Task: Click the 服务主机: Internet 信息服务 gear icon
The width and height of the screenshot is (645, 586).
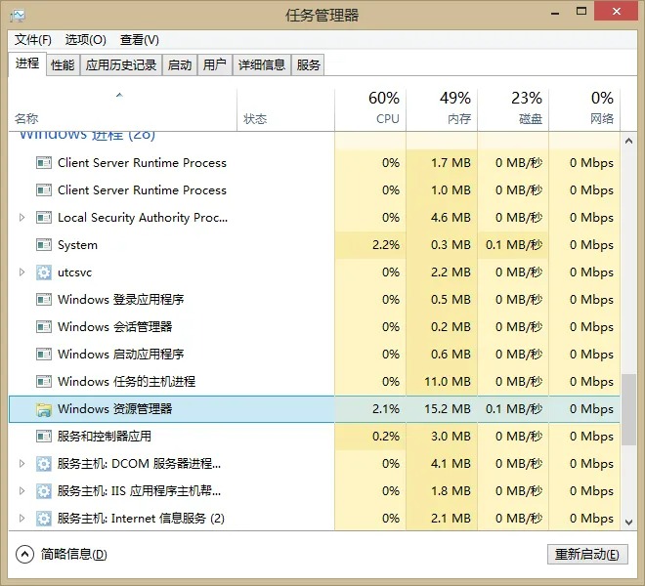Action: 44,519
